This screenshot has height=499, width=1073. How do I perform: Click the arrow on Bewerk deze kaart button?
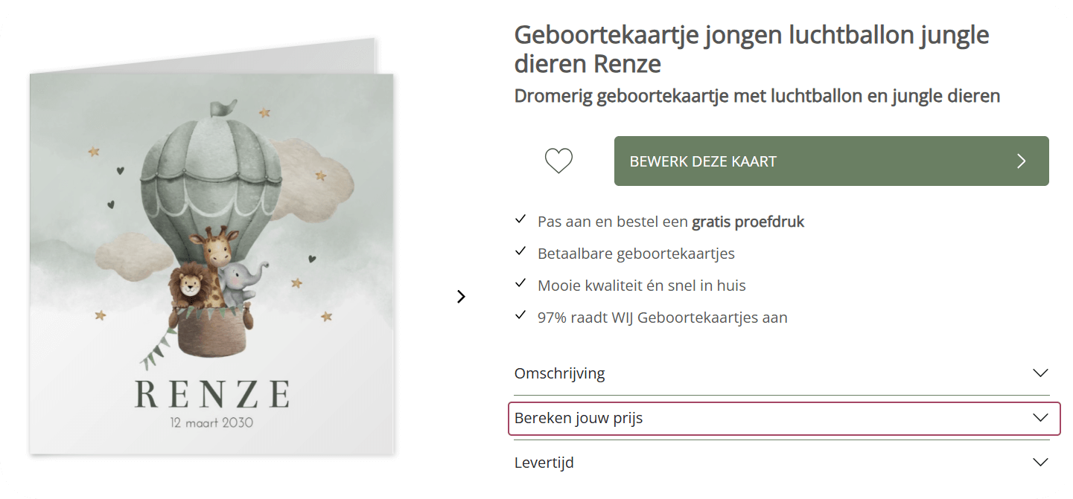pos(1022,161)
